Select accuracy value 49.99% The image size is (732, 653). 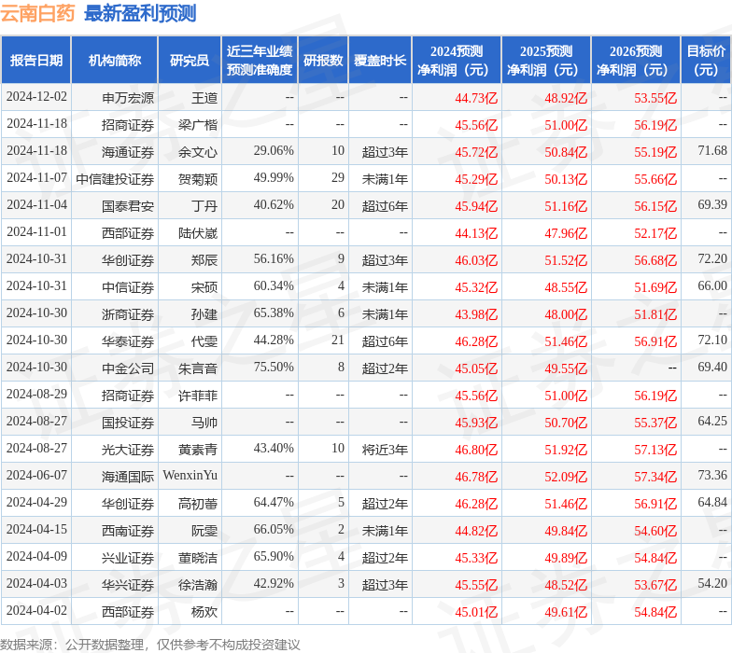274,177
